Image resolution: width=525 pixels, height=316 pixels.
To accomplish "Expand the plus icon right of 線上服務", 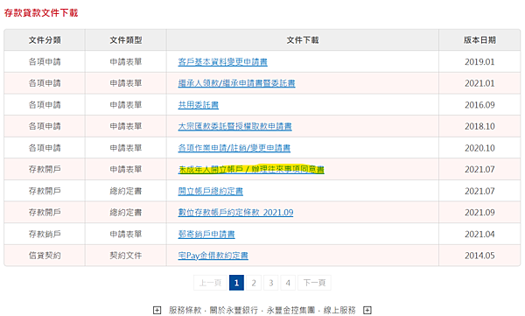I will [x=367, y=310].
